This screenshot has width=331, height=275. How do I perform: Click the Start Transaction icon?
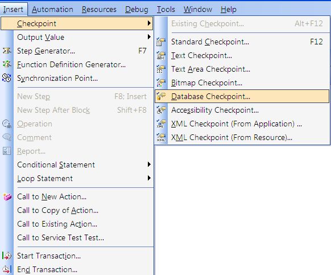[x=7, y=256]
